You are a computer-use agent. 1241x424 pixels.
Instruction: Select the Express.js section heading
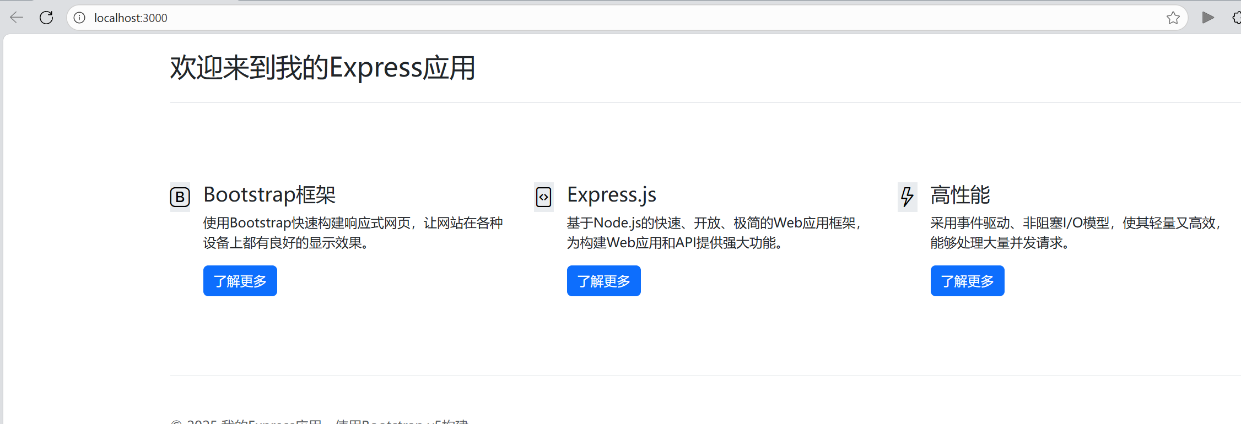click(x=612, y=195)
